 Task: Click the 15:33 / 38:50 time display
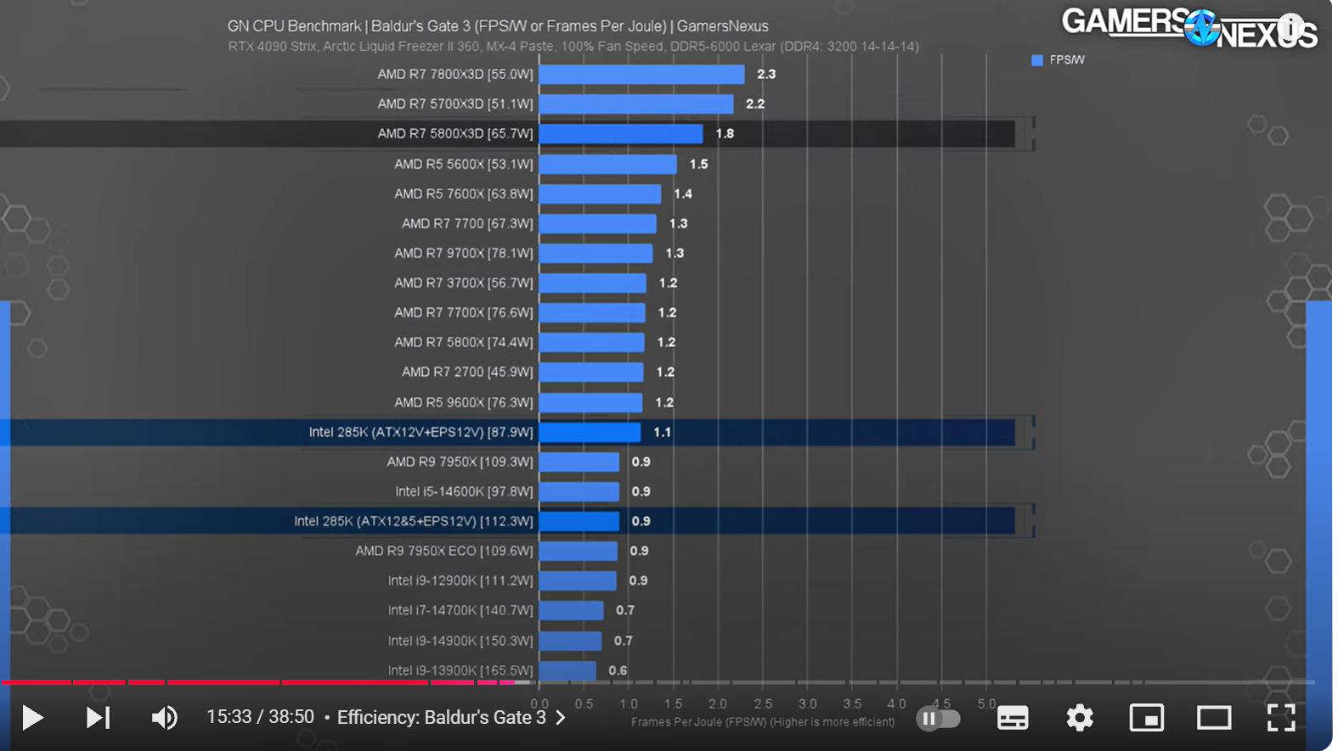tap(260, 718)
